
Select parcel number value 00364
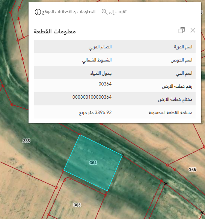tap(105, 84)
